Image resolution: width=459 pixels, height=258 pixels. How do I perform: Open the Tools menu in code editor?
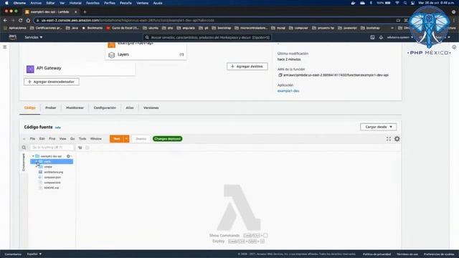(x=82, y=138)
